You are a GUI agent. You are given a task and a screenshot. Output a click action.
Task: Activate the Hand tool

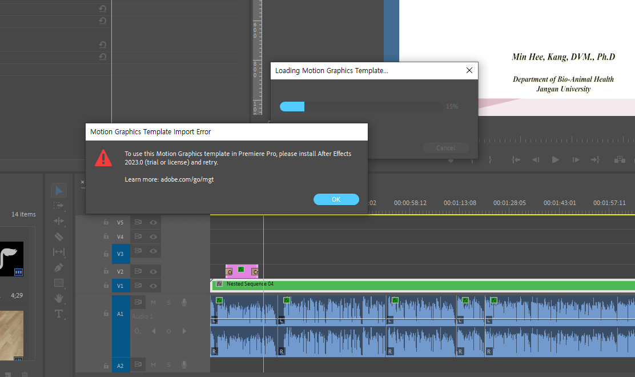tap(59, 298)
